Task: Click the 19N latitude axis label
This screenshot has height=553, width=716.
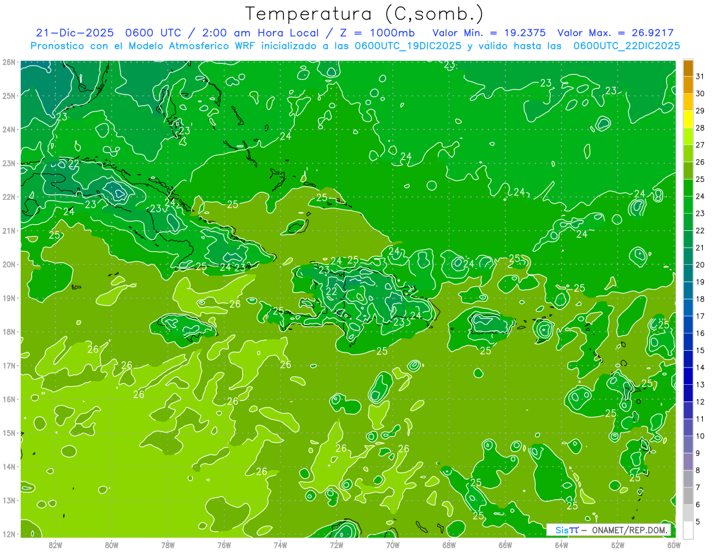Action: [8, 298]
